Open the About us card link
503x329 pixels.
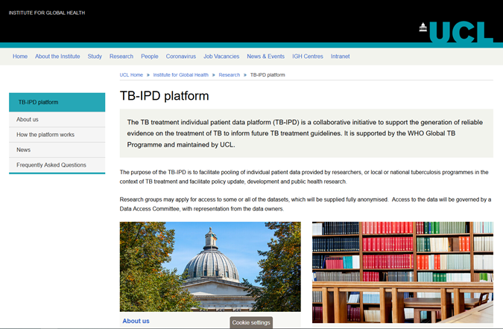[136, 321]
